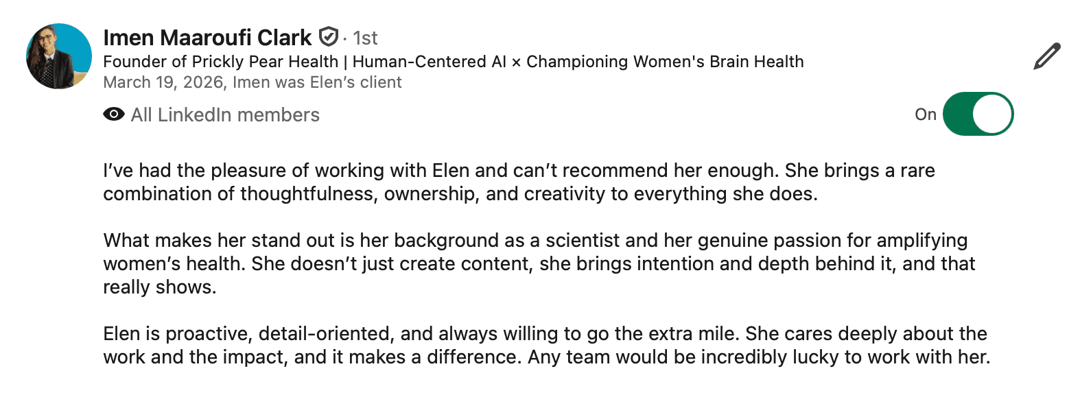1080x395 pixels.
Task: Click the "really shows." text line
Action: point(160,287)
